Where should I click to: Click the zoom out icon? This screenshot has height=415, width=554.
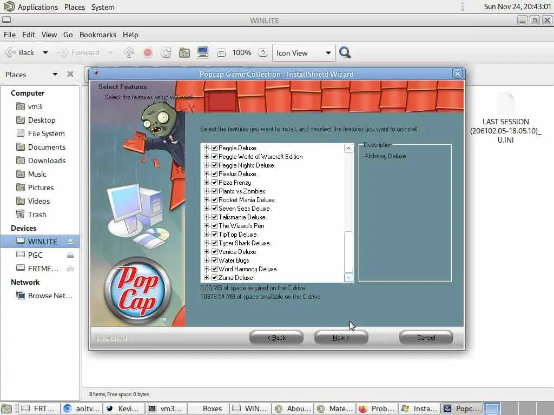click(x=221, y=53)
